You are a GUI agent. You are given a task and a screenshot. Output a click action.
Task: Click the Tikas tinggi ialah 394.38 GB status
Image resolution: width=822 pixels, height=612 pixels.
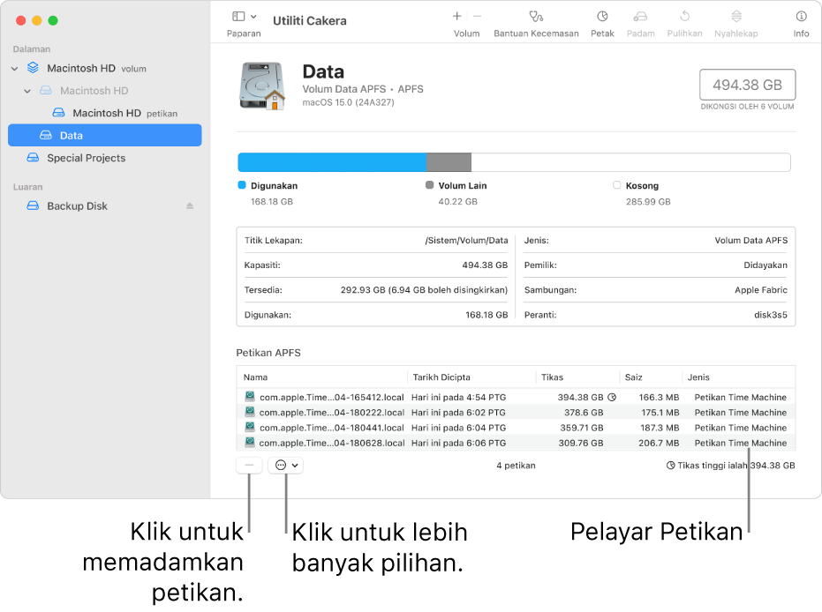(731, 466)
